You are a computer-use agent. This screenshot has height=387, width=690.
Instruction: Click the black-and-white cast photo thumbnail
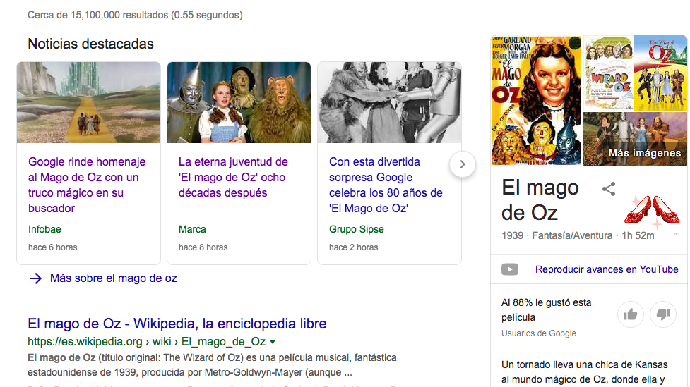389,102
